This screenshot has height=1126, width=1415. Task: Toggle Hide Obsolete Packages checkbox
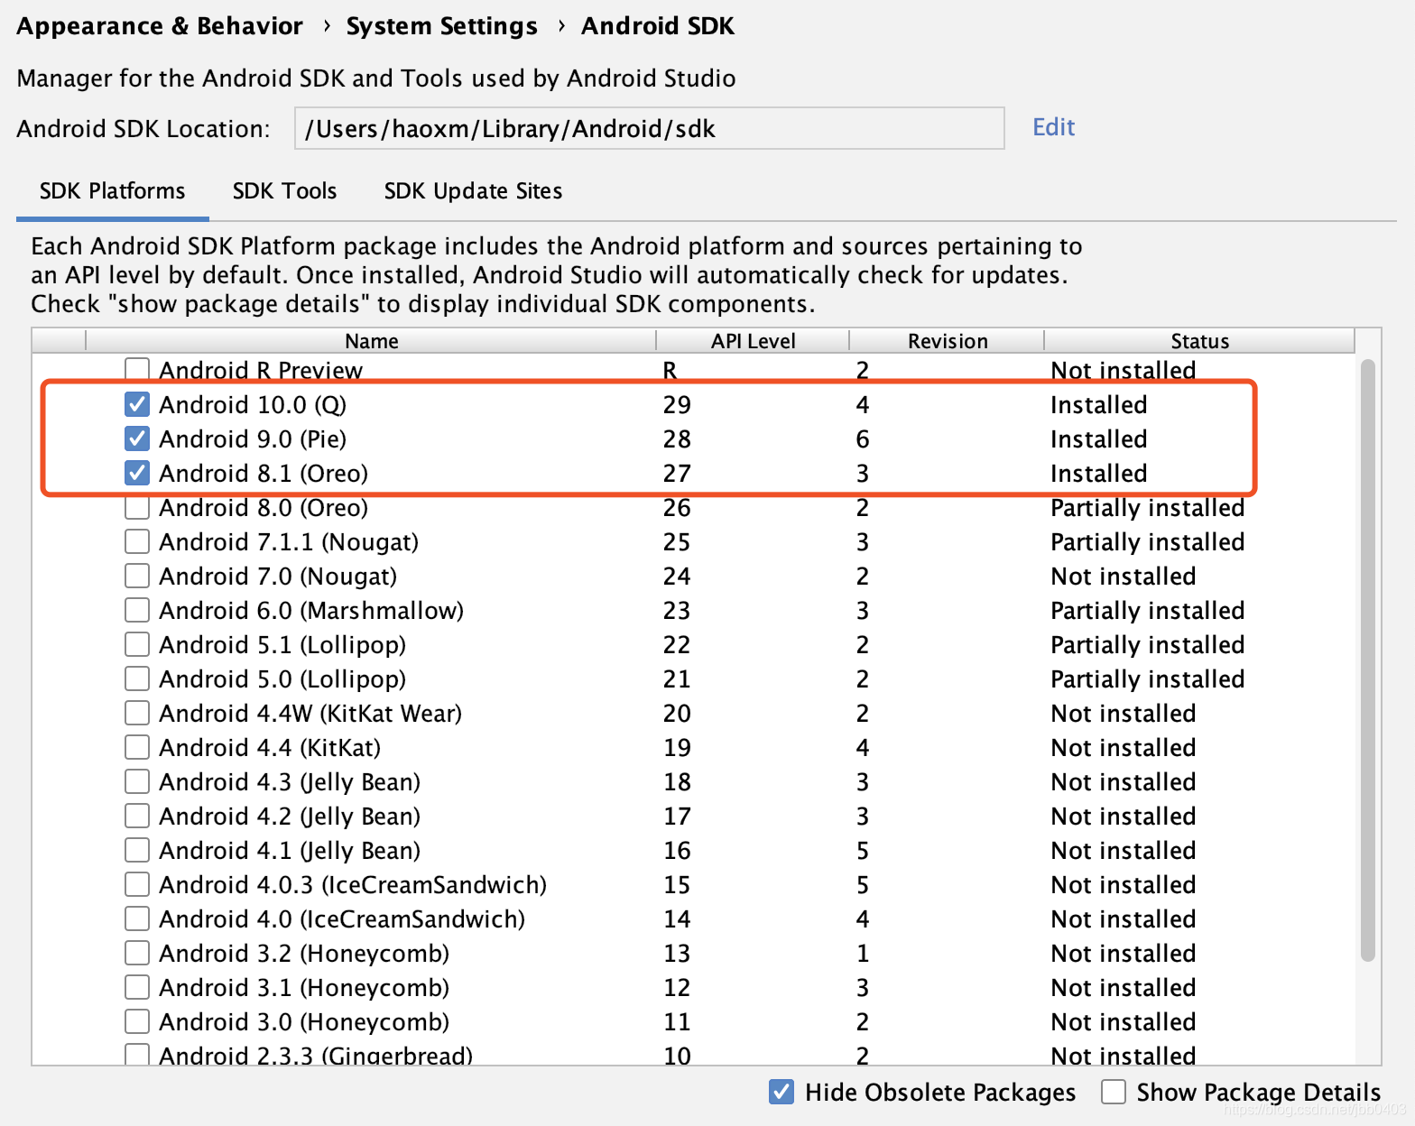pos(781,1092)
